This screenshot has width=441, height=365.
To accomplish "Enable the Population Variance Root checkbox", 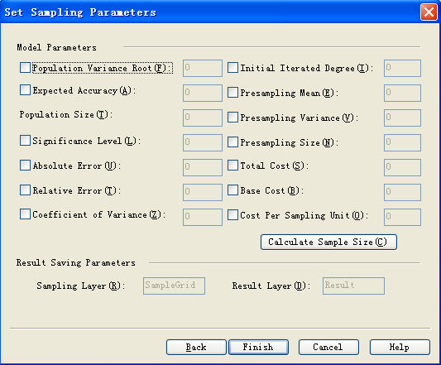I will 25,68.
